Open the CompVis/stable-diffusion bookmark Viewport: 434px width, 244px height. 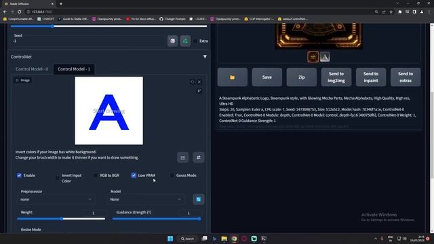pyautogui.click(x=18, y=19)
